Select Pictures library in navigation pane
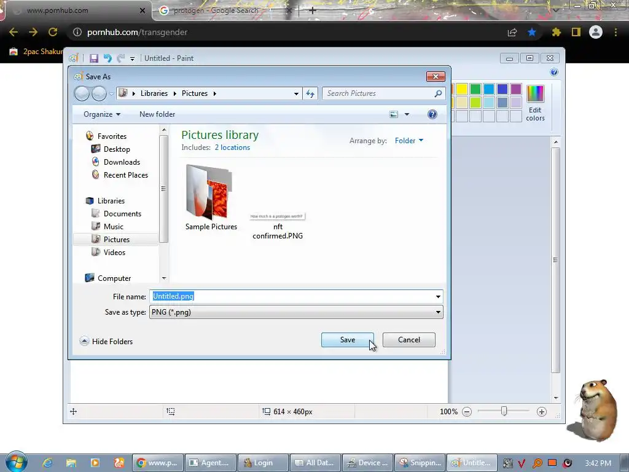This screenshot has width=629, height=472. [116, 239]
